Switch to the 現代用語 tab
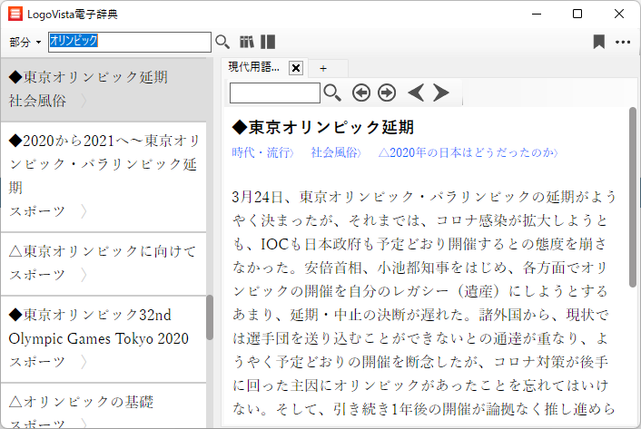Image resolution: width=641 pixels, height=429 pixels. point(254,68)
